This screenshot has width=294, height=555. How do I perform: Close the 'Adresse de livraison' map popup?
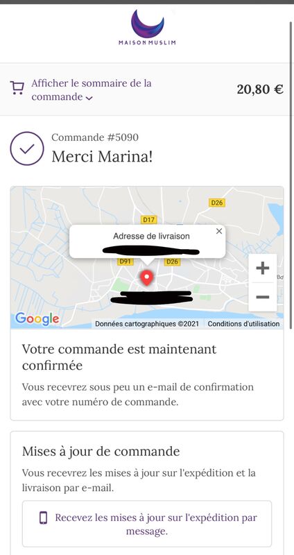pos(219,231)
